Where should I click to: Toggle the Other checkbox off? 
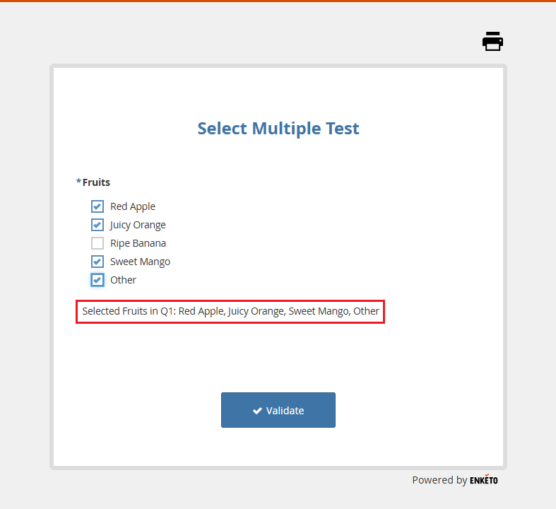(97, 280)
